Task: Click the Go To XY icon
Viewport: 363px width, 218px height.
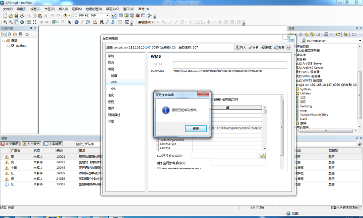Action: coord(113,22)
